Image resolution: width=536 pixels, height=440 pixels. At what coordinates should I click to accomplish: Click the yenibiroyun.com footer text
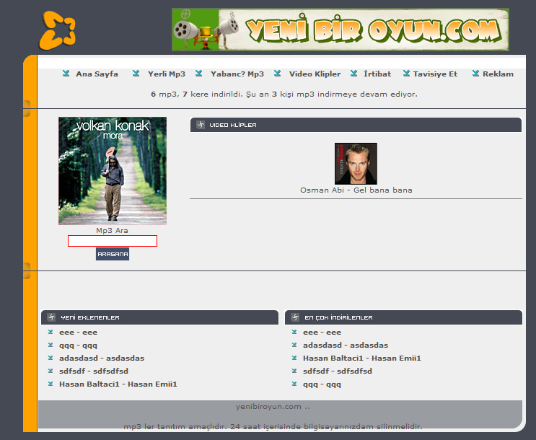click(x=273, y=407)
